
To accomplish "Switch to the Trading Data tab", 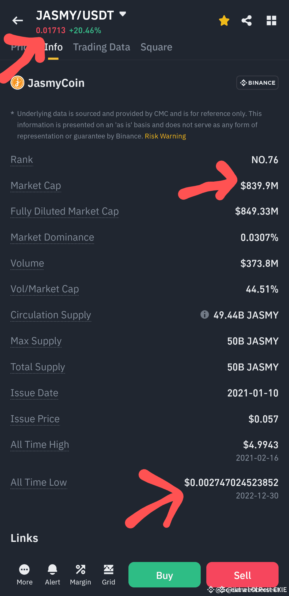I will click(x=102, y=47).
